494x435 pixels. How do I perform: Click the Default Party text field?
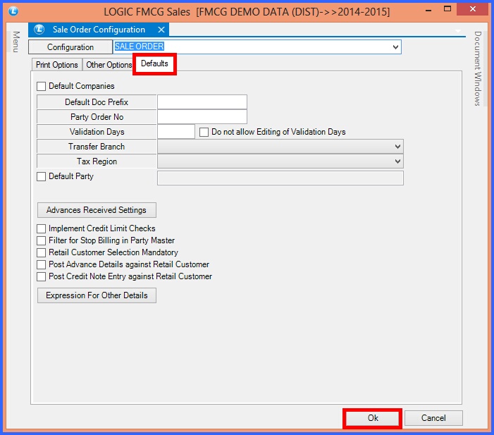tap(280, 178)
